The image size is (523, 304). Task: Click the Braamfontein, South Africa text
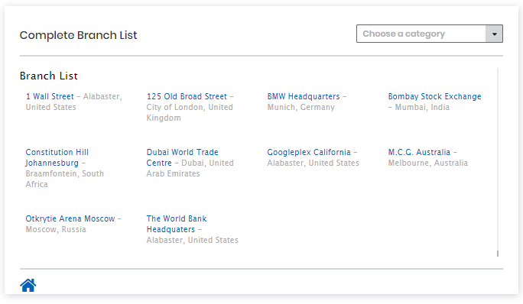[x=65, y=179]
